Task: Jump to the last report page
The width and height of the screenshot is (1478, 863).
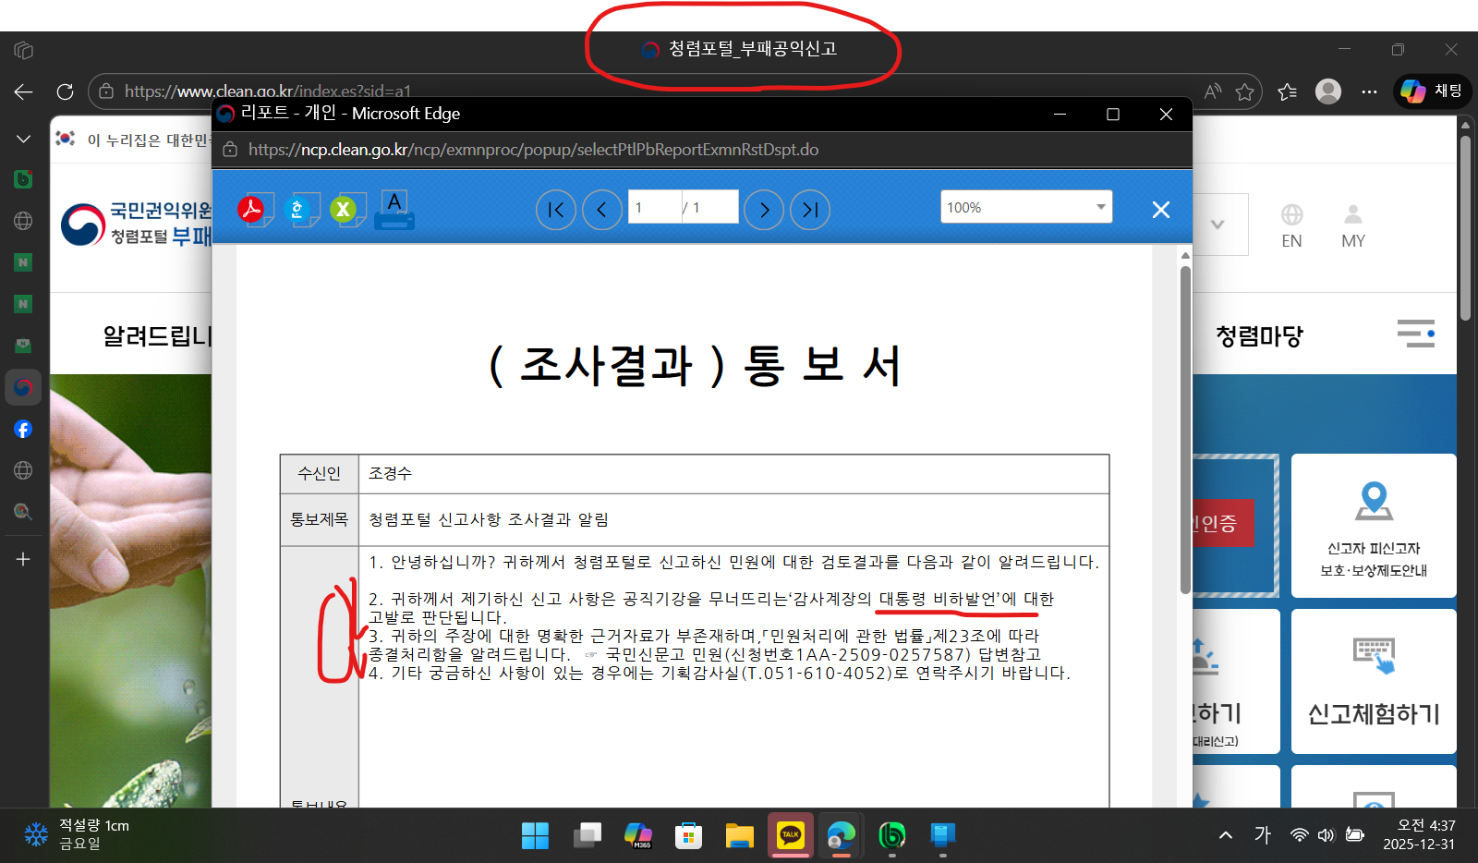Action: (810, 210)
